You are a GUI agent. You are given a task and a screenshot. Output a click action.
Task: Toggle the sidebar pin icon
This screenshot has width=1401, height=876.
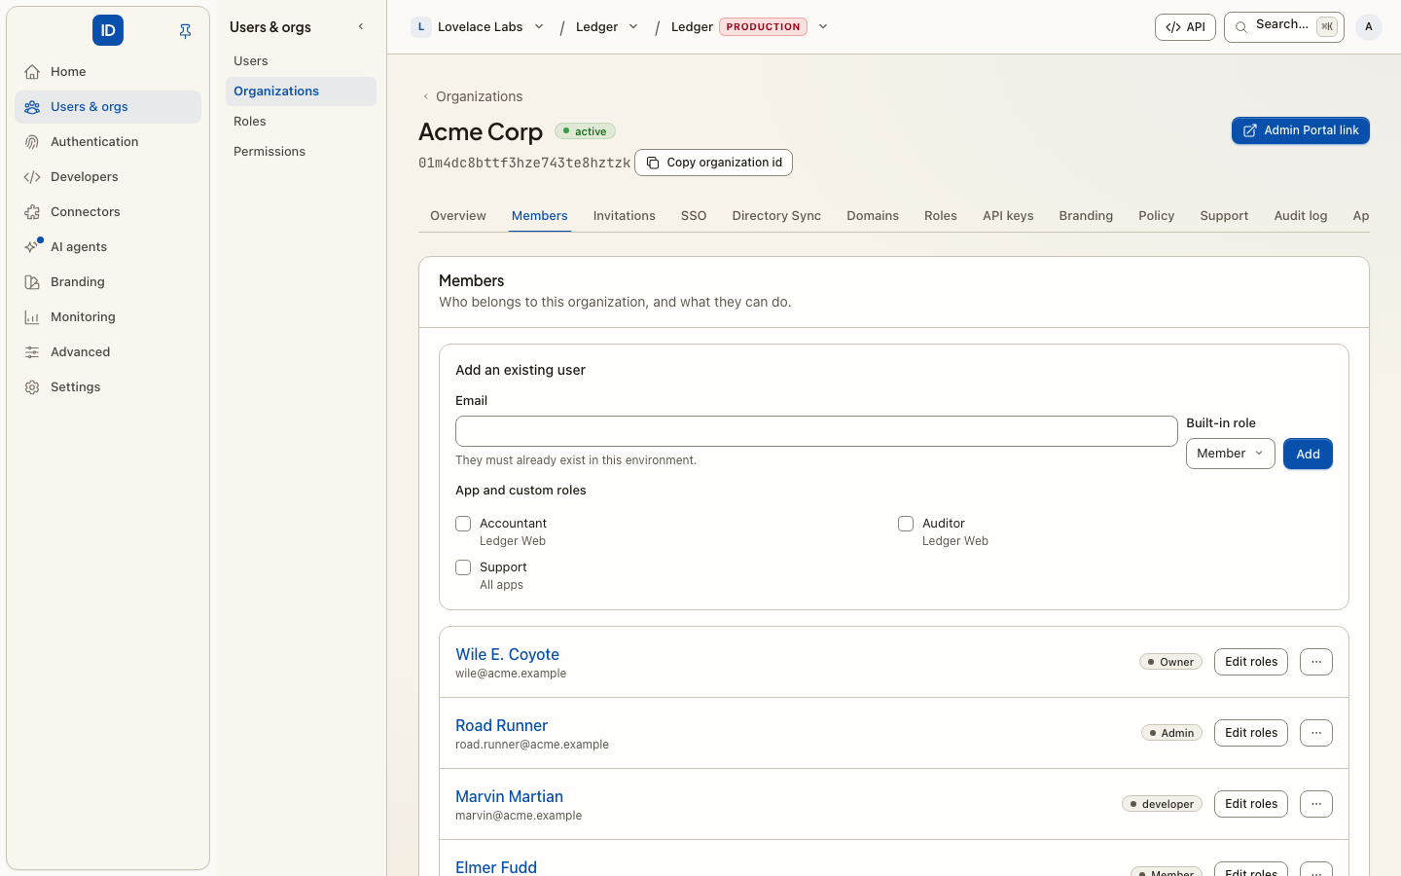click(x=185, y=31)
